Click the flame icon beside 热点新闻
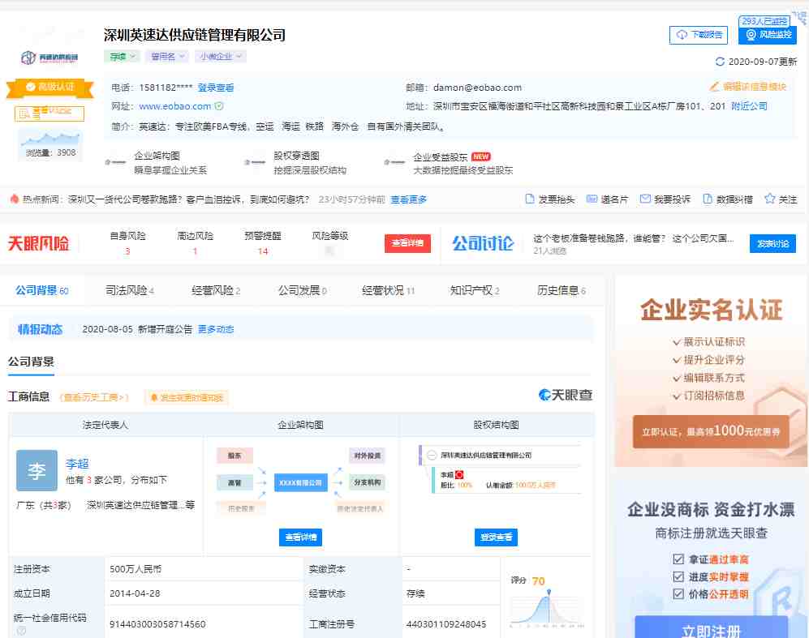Viewport: 809px width, 638px height. click(x=15, y=199)
